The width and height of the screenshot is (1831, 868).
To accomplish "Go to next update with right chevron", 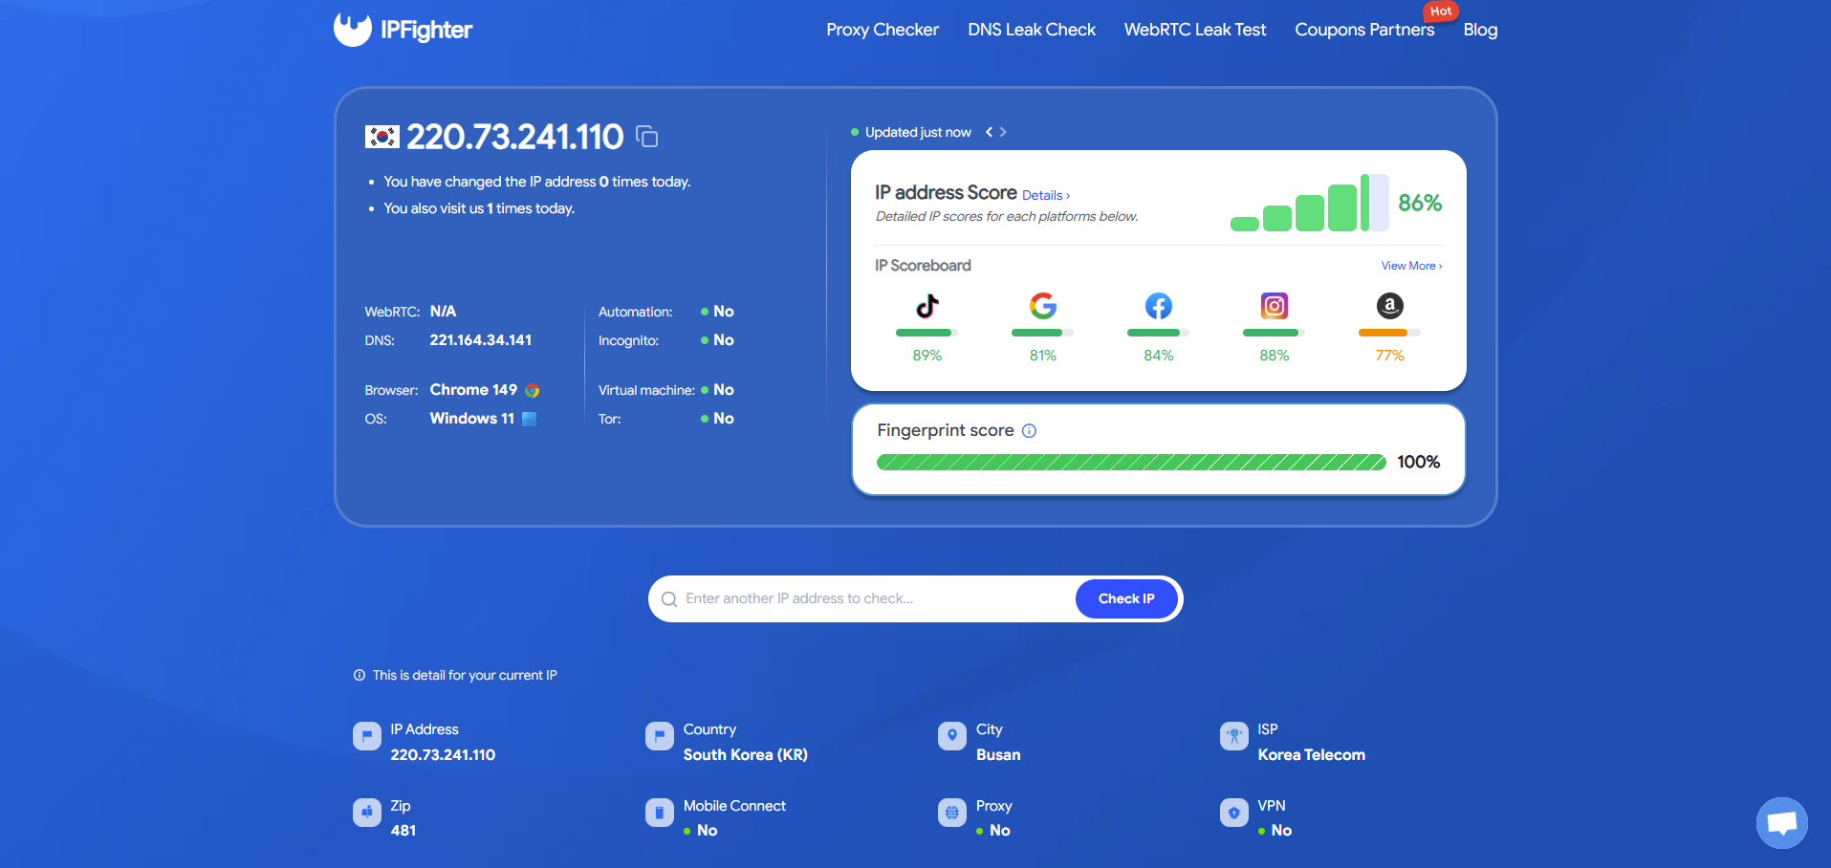I will [x=1003, y=132].
